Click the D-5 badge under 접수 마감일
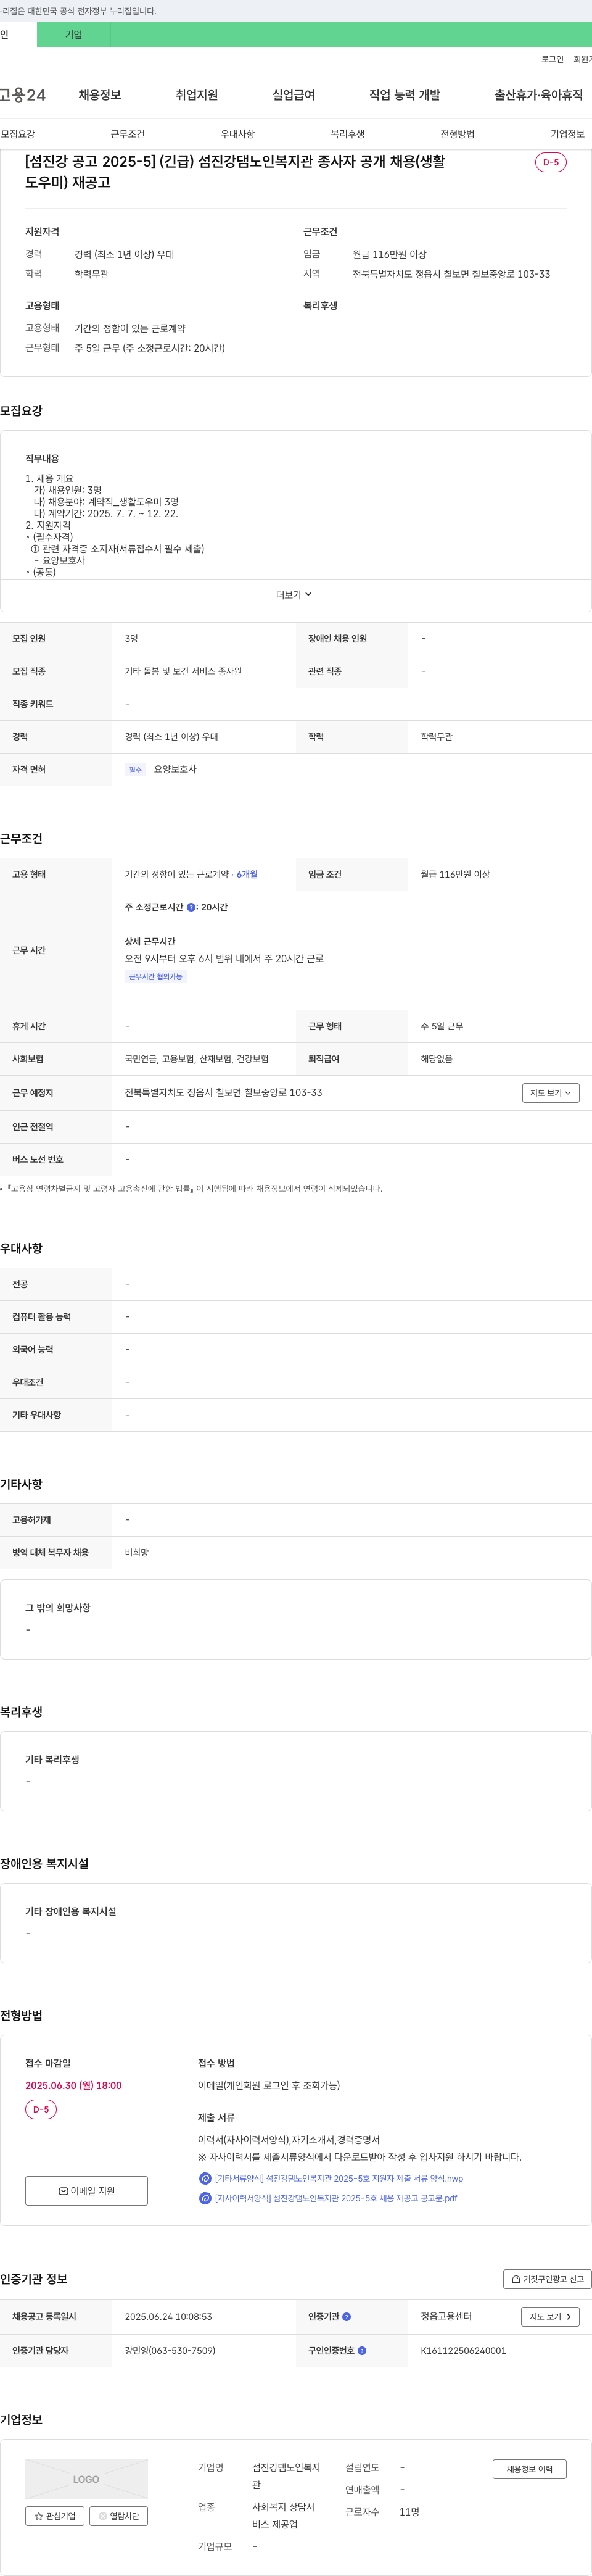Image resolution: width=592 pixels, height=2576 pixels. [41, 2109]
